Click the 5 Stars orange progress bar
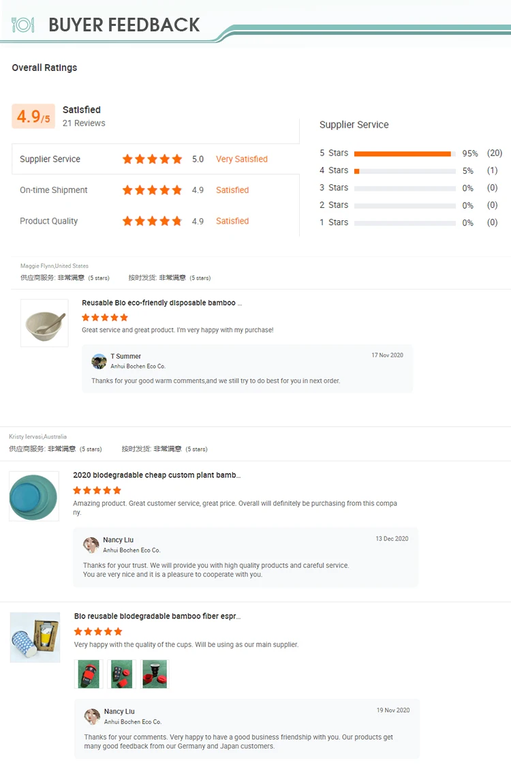 (x=402, y=153)
